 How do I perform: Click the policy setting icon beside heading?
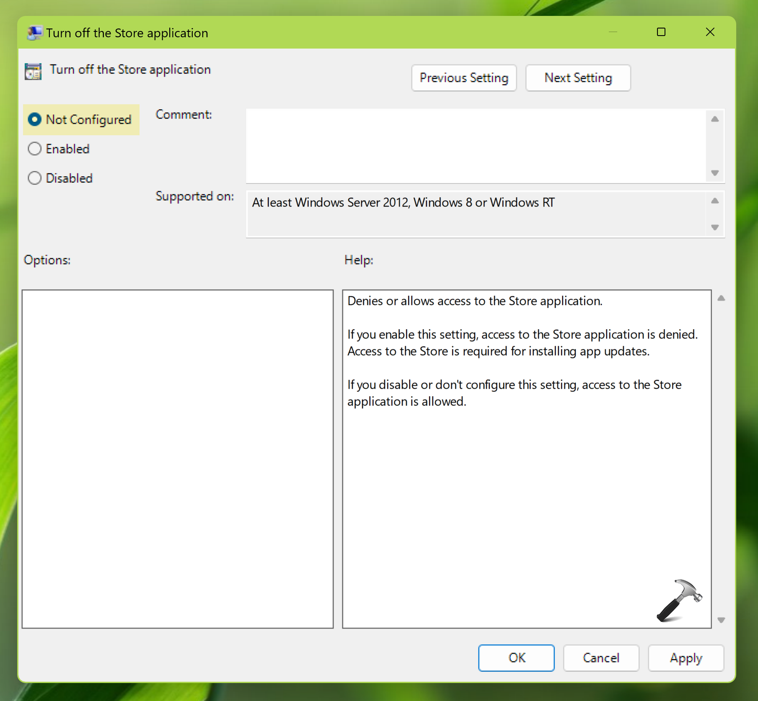tap(33, 71)
